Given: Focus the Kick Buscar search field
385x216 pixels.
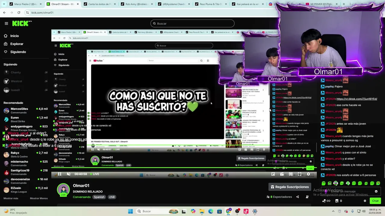Looking at the screenshot, I should (x=192, y=23).
